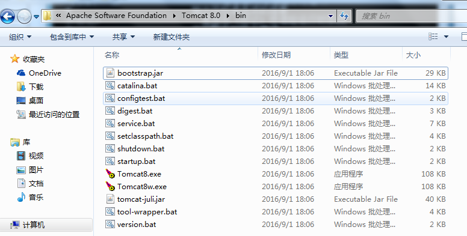Open 文档 library
The image size is (467, 236).
36,183
